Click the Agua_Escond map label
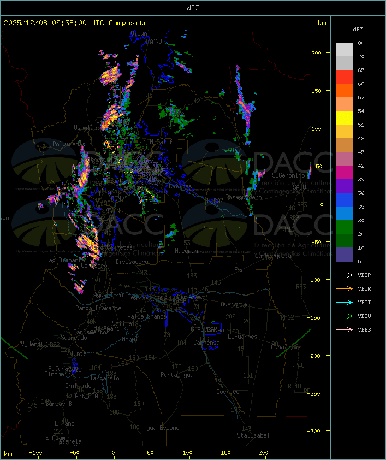386x460 pixels. 161,428
